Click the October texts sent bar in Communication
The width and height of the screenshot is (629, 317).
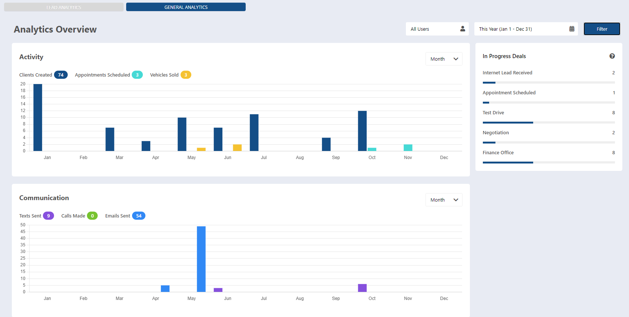coord(362,288)
